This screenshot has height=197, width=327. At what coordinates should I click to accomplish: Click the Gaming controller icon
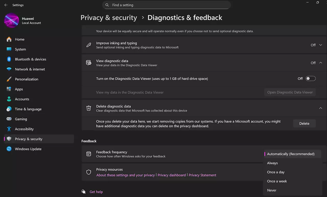9,119
